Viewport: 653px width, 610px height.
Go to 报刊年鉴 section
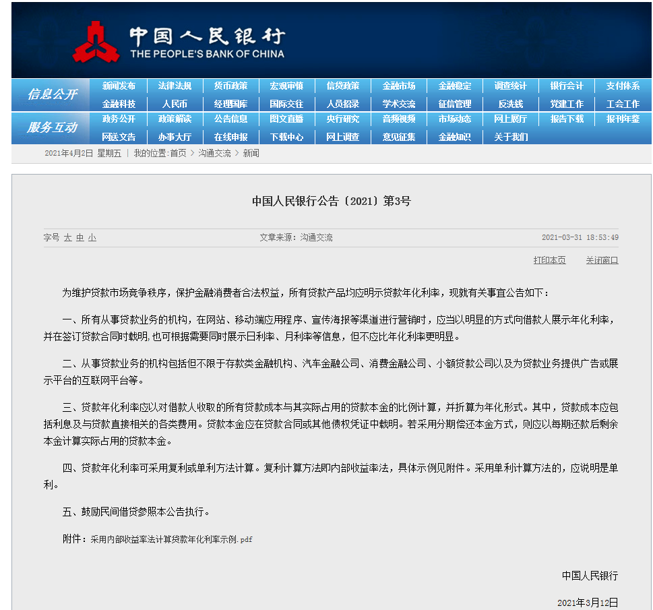point(623,119)
